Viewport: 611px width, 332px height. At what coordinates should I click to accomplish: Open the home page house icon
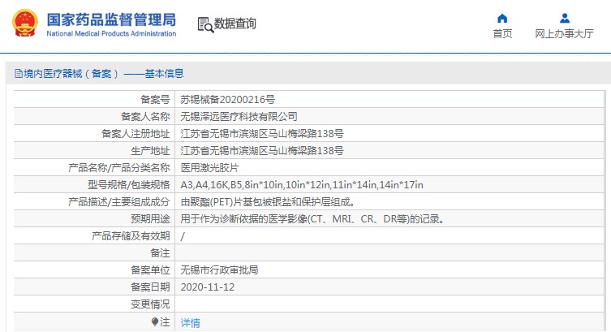[x=502, y=19]
